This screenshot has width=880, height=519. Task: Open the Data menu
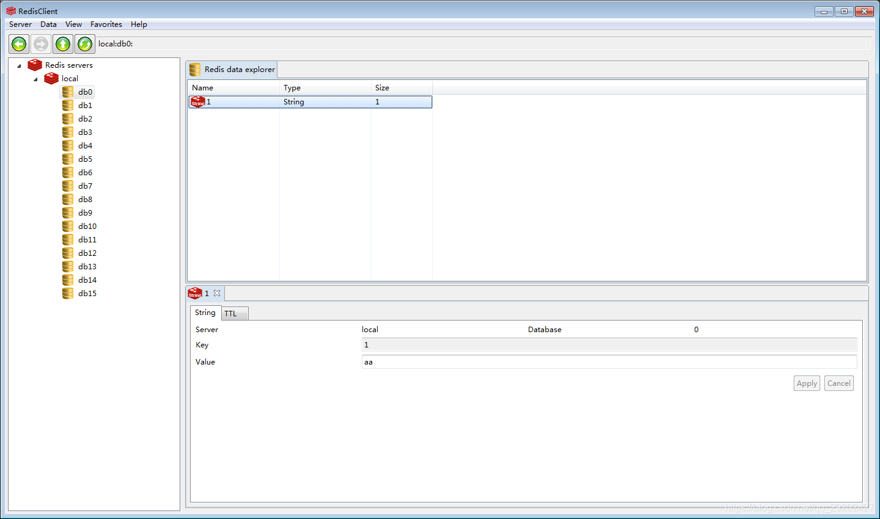pos(48,24)
